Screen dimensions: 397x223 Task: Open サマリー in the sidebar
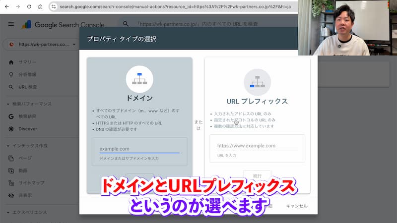click(x=27, y=62)
